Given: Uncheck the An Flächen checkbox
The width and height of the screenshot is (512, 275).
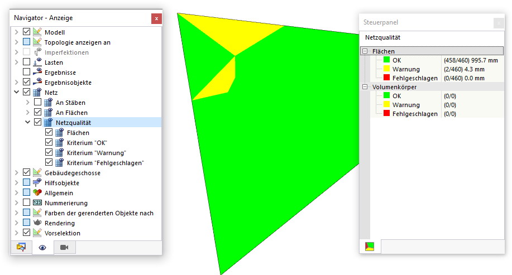Looking at the screenshot, I should [x=37, y=112].
